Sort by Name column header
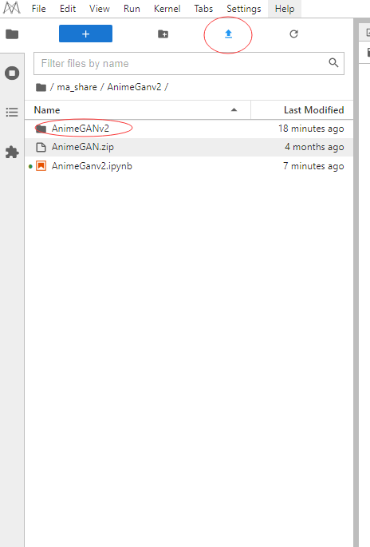The image size is (370, 547). coord(138,110)
